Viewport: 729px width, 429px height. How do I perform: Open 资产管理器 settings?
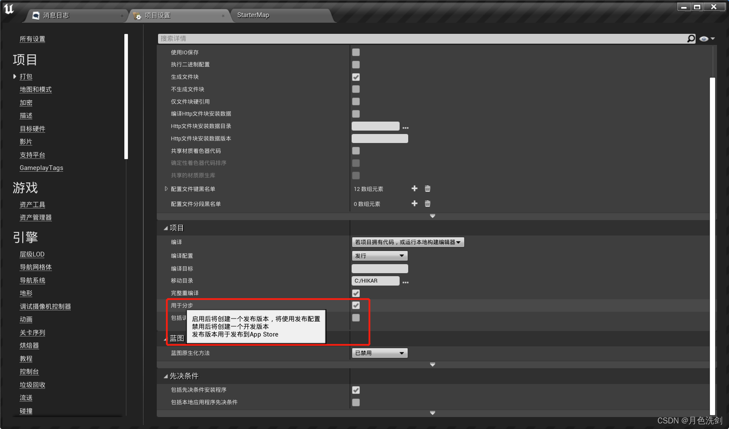click(36, 217)
